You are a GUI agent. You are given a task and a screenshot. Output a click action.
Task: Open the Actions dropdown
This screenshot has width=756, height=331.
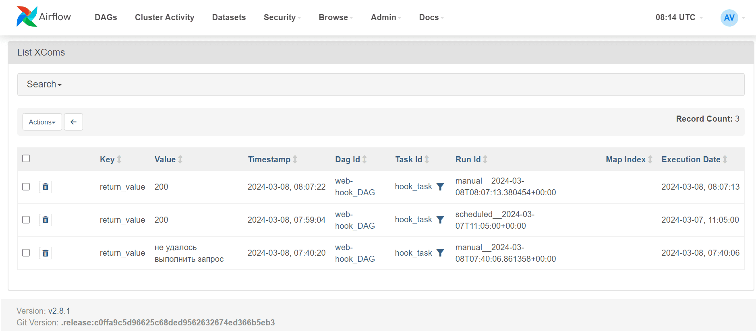pyautogui.click(x=42, y=122)
